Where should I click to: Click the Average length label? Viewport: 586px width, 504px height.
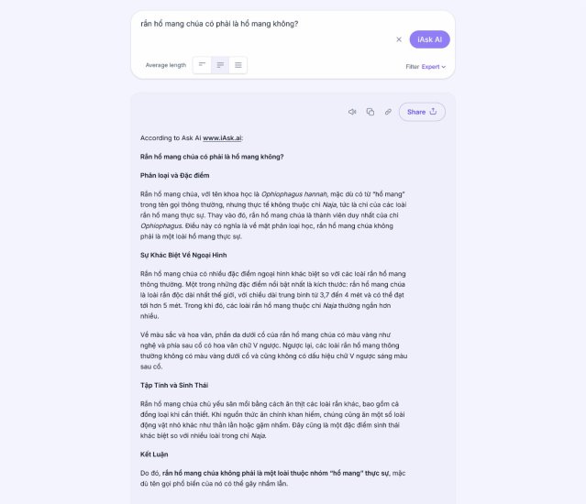166,65
